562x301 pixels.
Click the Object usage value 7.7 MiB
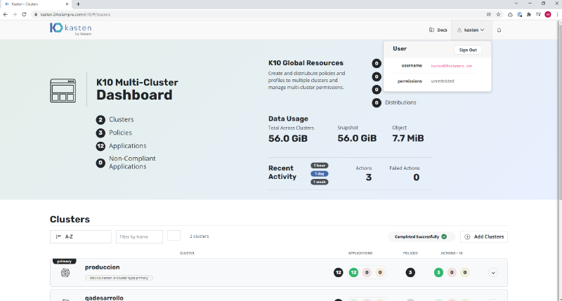(408, 138)
